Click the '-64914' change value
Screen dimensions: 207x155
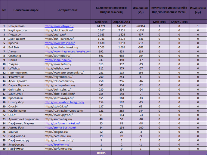coord(141,26)
